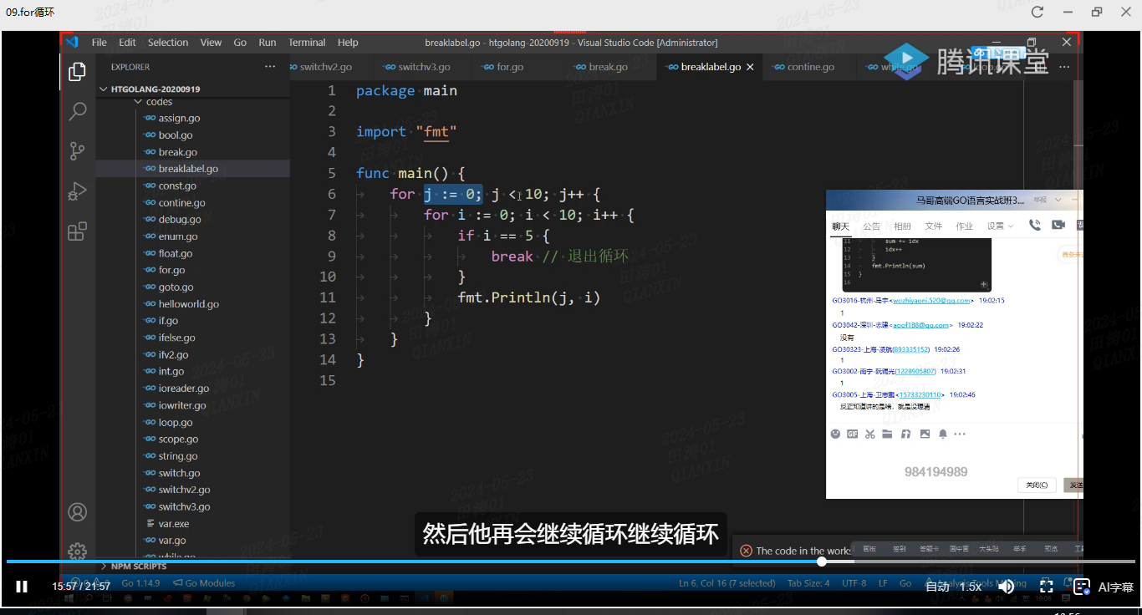
Task: Click Go 1.14.9 in the status bar
Action: pyautogui.click(x=140, y=583)
